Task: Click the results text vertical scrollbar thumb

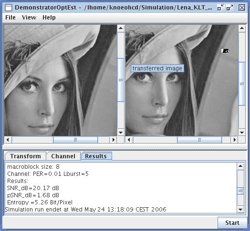Action: click(240, 191)
